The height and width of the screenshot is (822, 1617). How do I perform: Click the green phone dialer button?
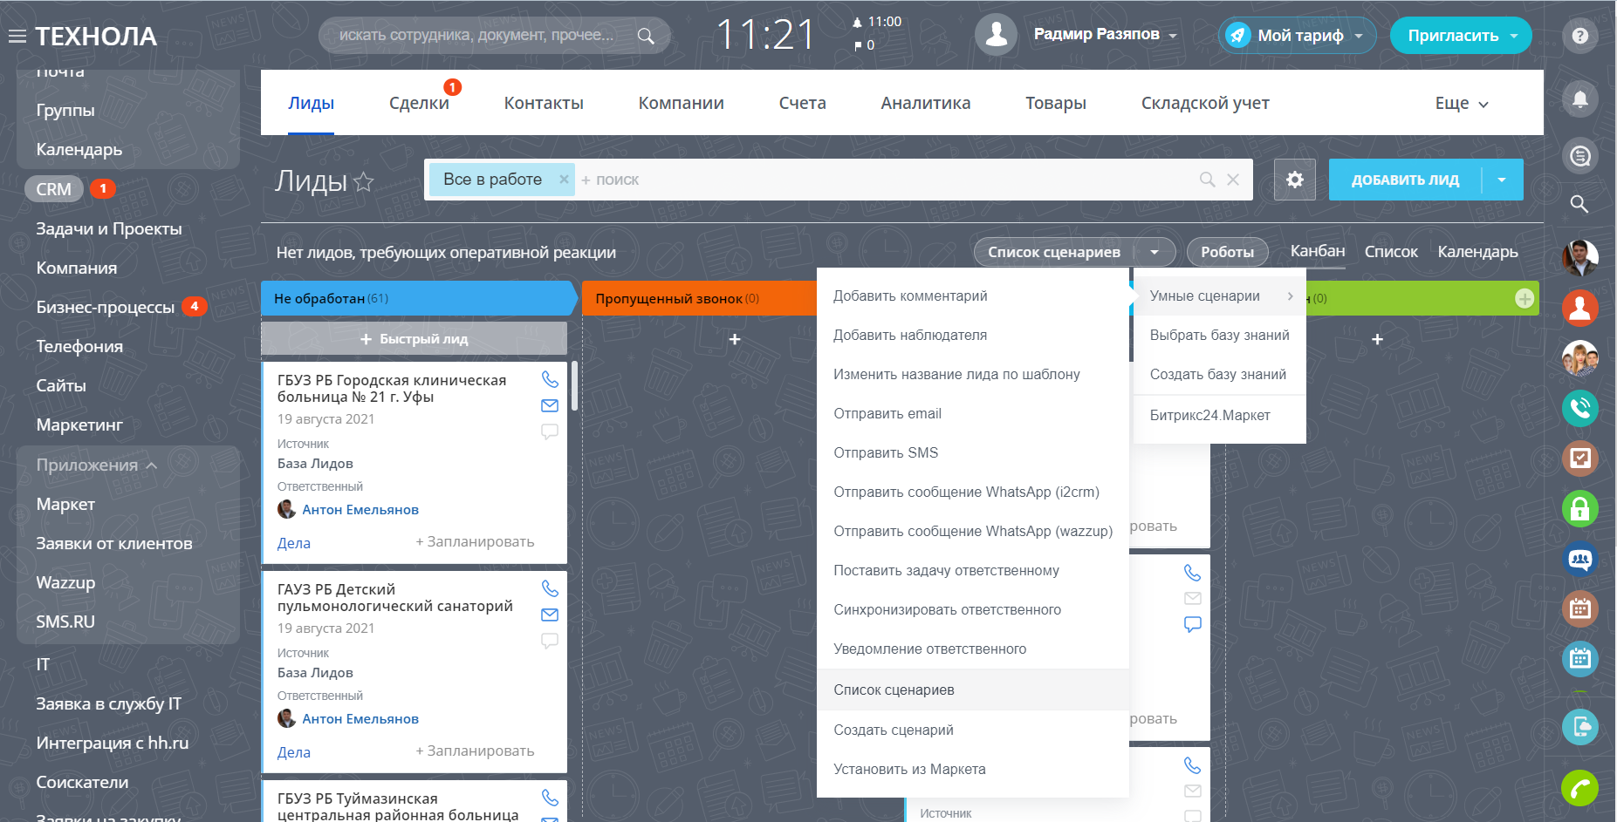point(1580,789)
